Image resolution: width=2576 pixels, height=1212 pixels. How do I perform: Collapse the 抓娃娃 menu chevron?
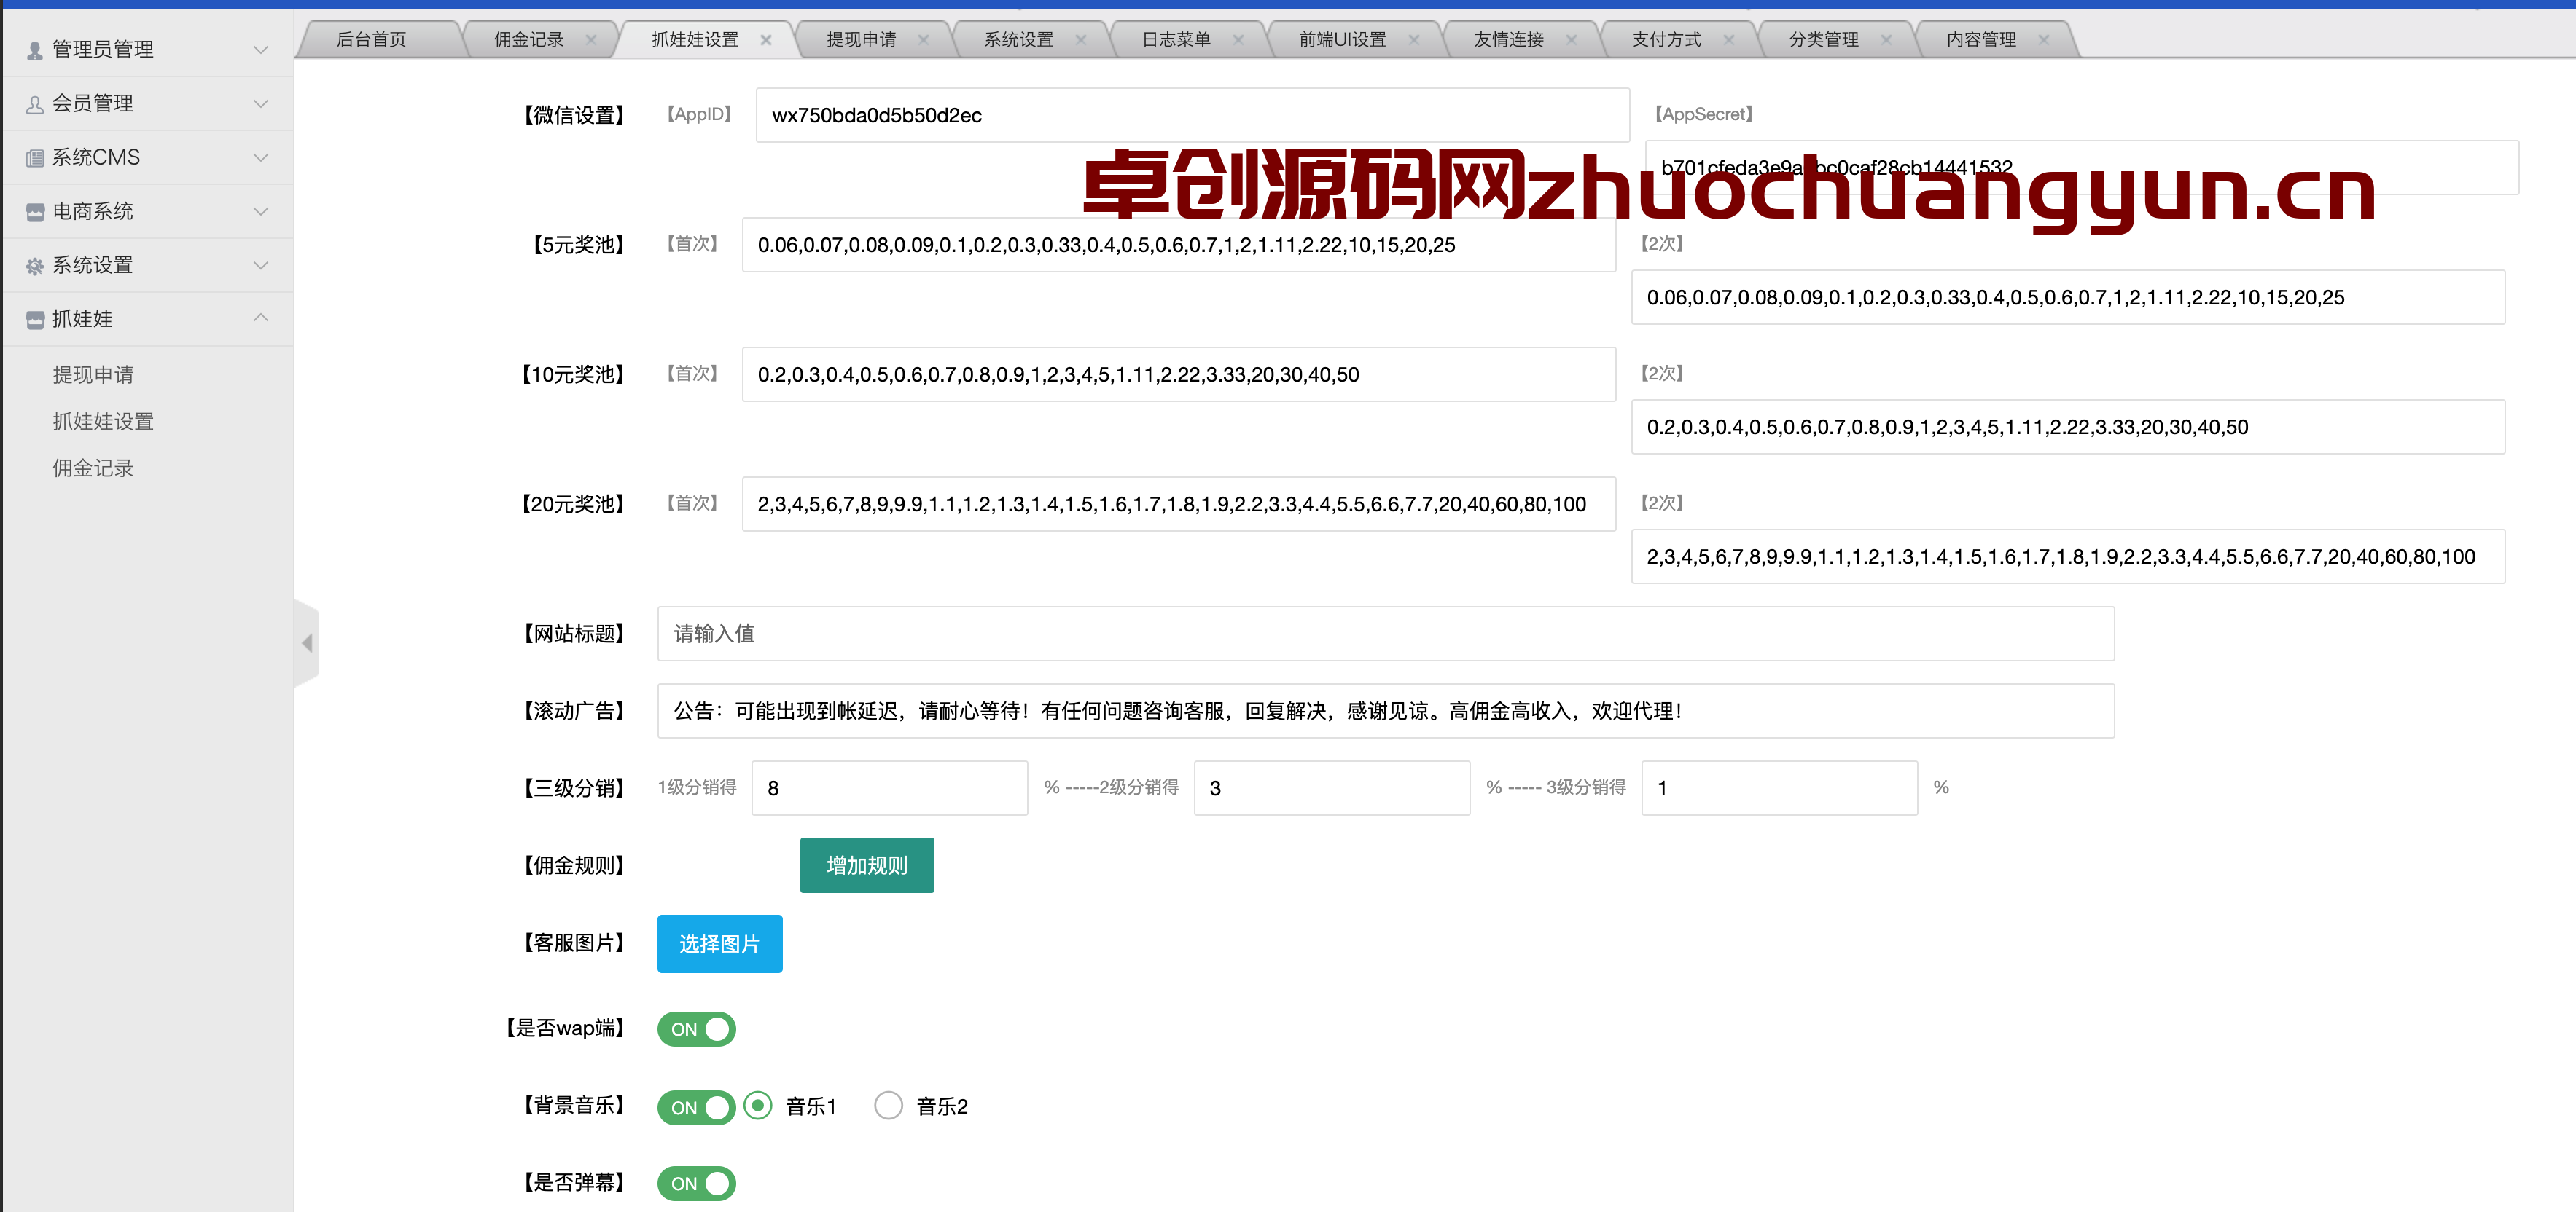(x=261, y=319)
